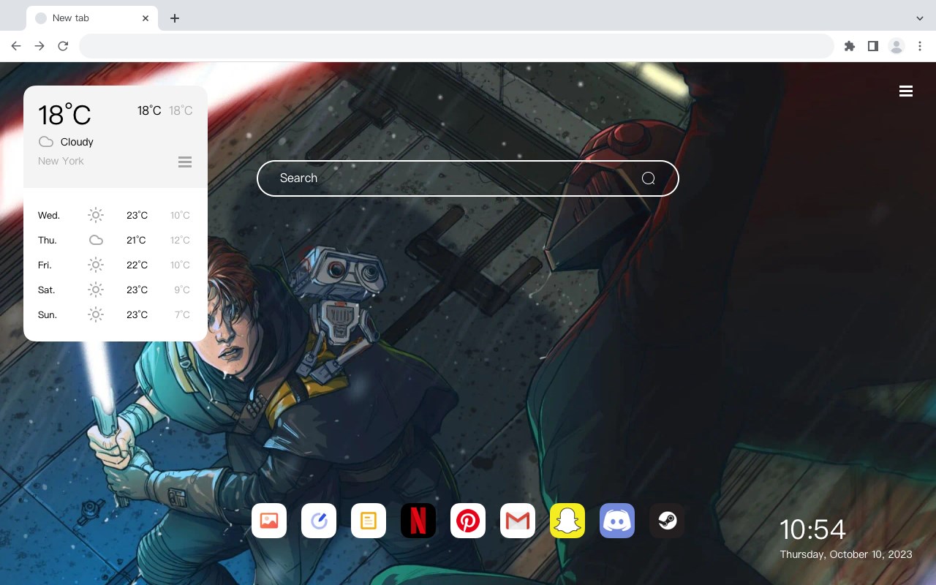Image resolution: width=936 pixels, height=585 pixels.
Task: Click the cloud icon beside Cloudy
Action: (46, 142)
